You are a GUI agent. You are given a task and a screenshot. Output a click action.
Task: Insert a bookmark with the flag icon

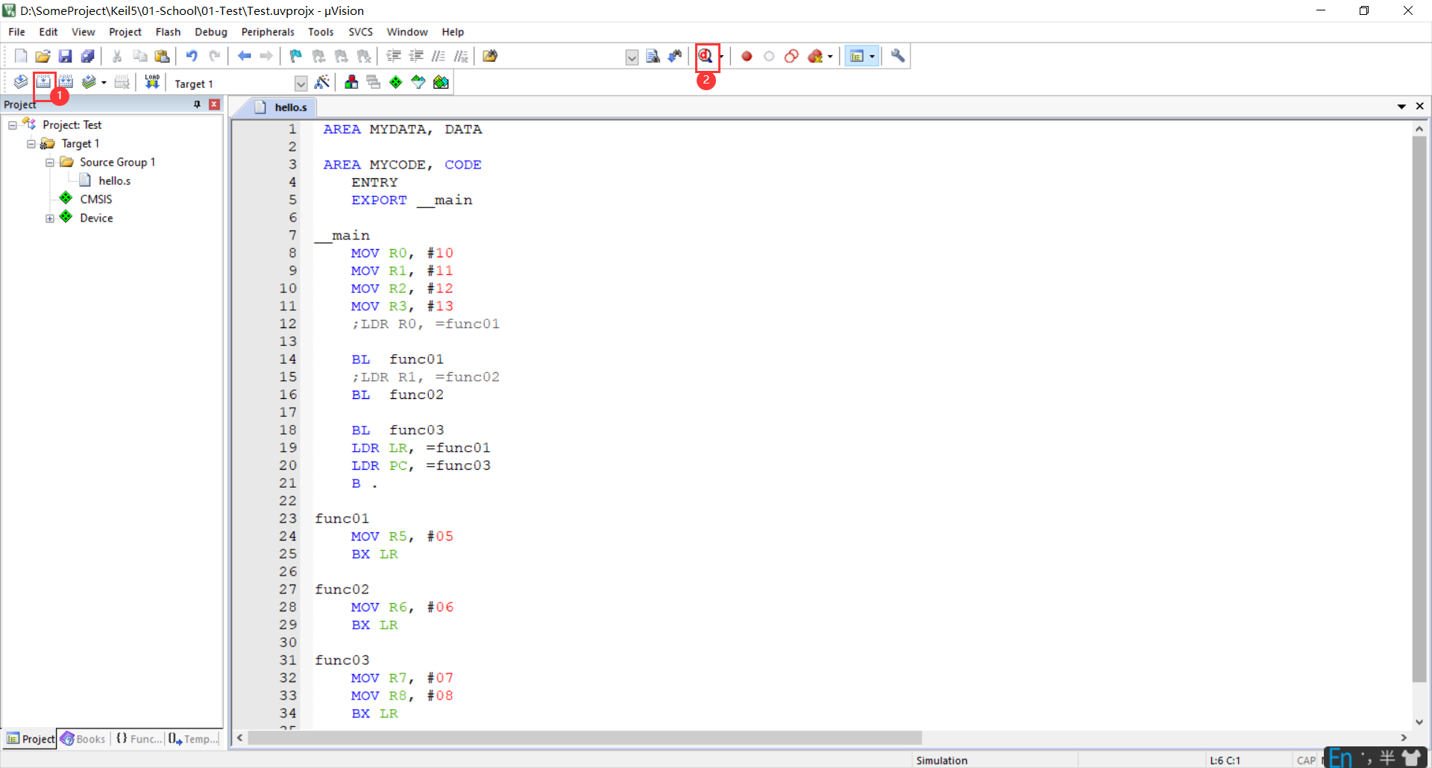[x=296, y=56]
